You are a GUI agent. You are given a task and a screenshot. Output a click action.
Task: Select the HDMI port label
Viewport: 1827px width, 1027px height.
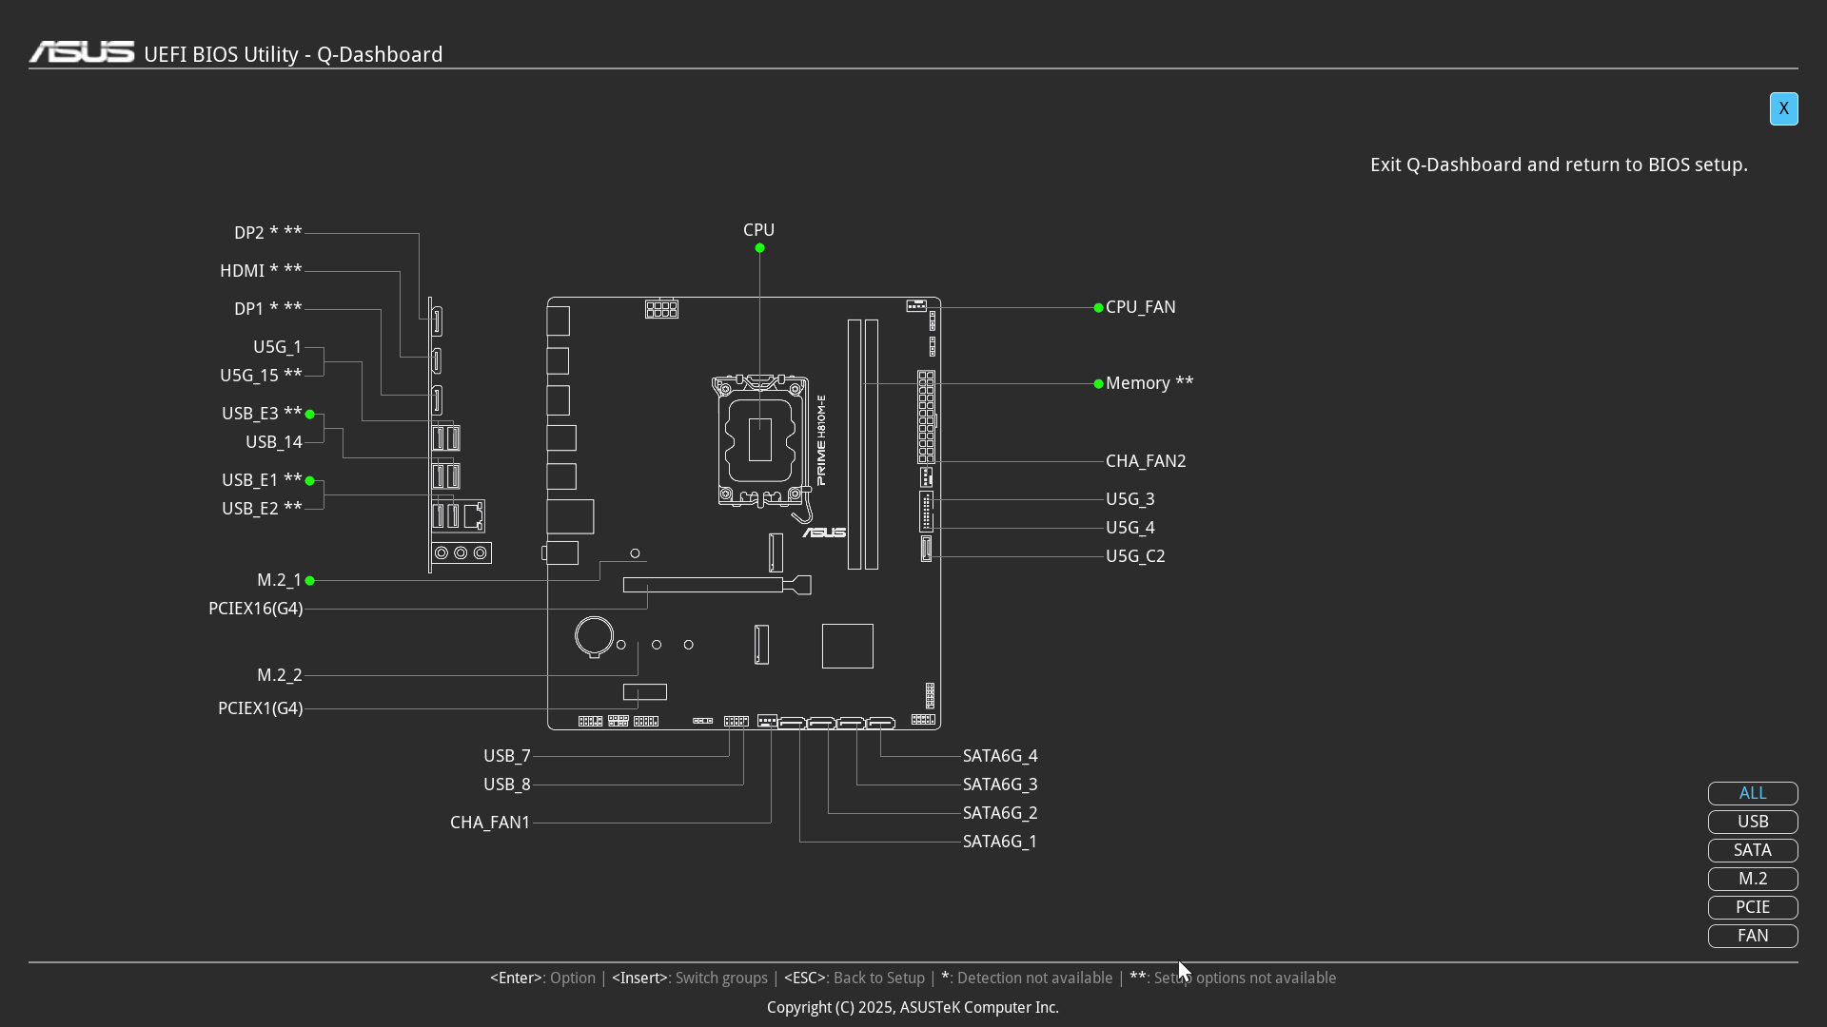pyautogui.click(x=261, y=271)
